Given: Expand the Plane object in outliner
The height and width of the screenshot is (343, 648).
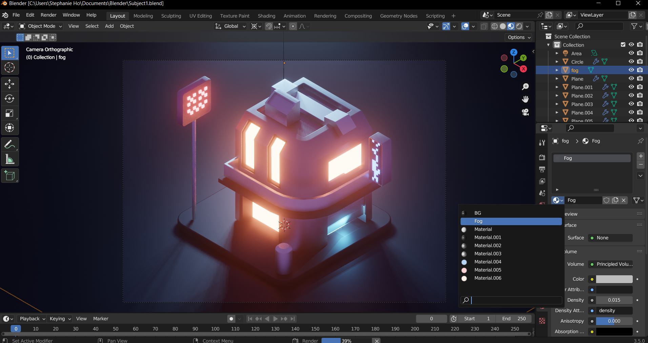Looking at the screenshot, I should coord(556,79).
